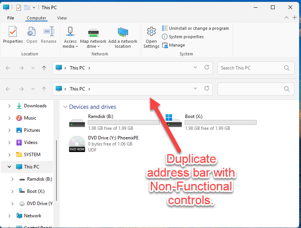The width and height of the screenshot is (301, 228).
Task: Click the Back arrow in the duplicate navigation bar
Action: click(x=8, y=89)
